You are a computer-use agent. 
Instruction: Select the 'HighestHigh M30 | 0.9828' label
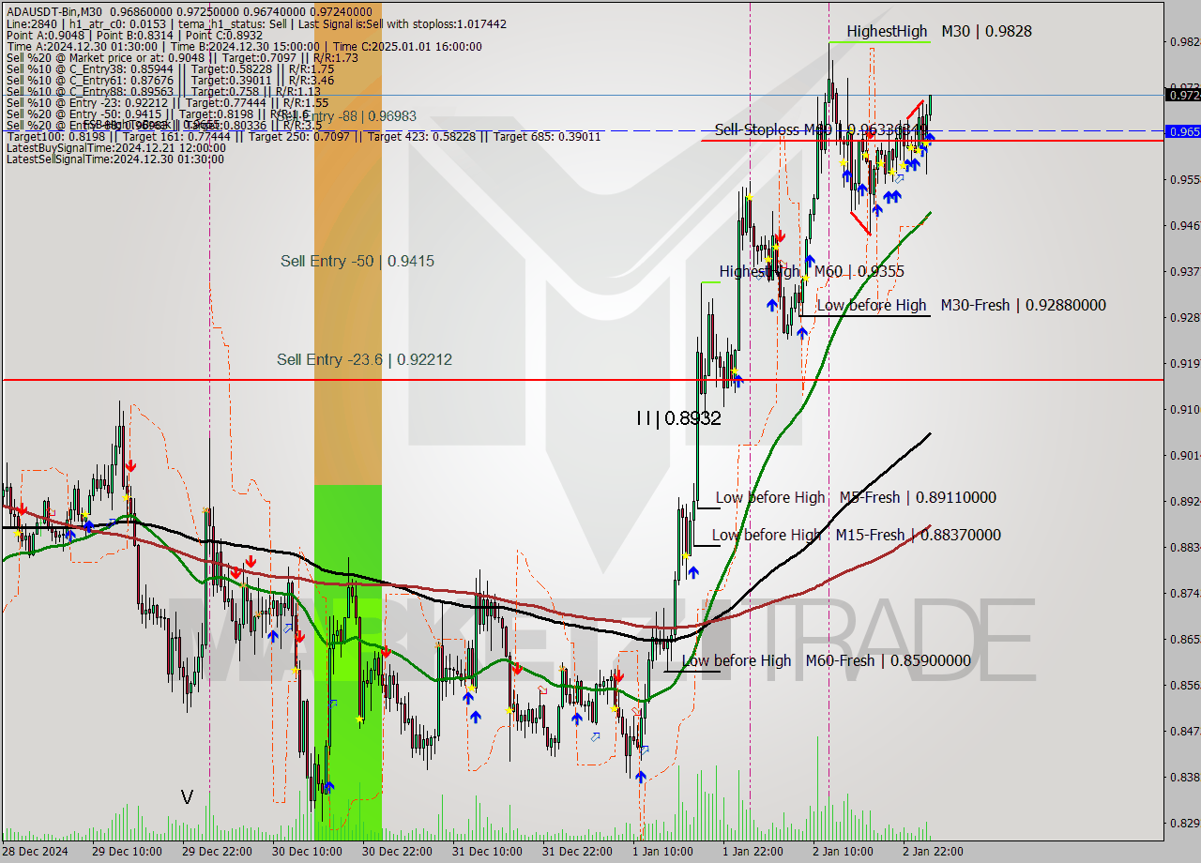[938, 31]
